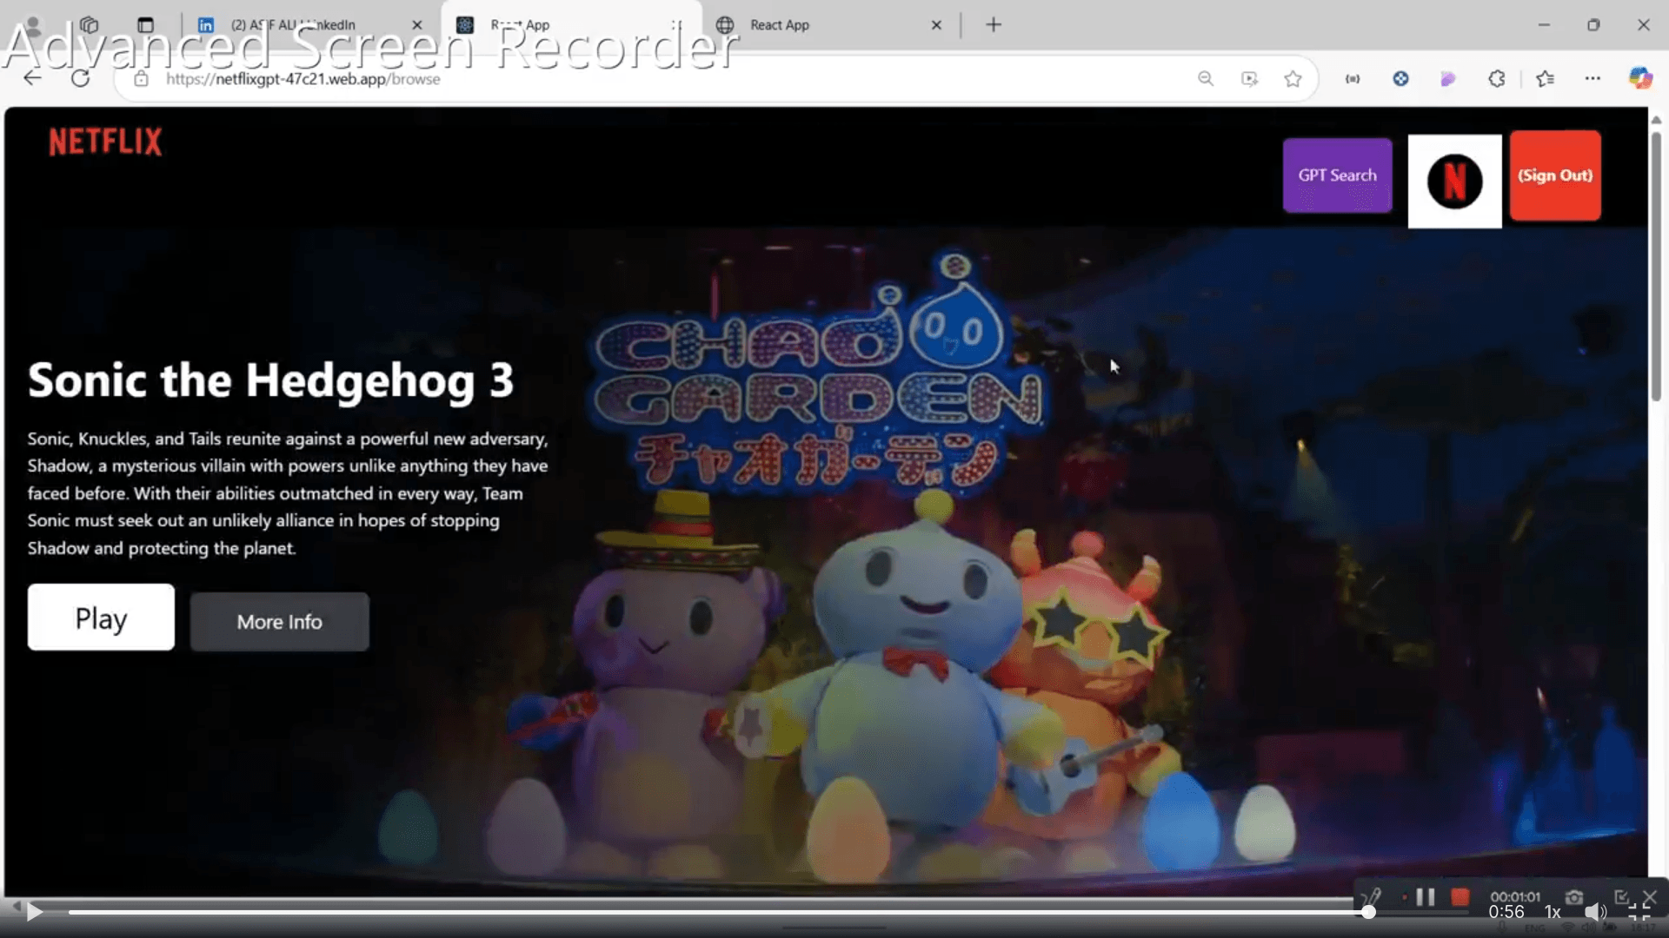The height and width of the screenshot is (938, 1669).
Task: Open the browser extensions puzzle icon
Action: (x=1496, y=79)
